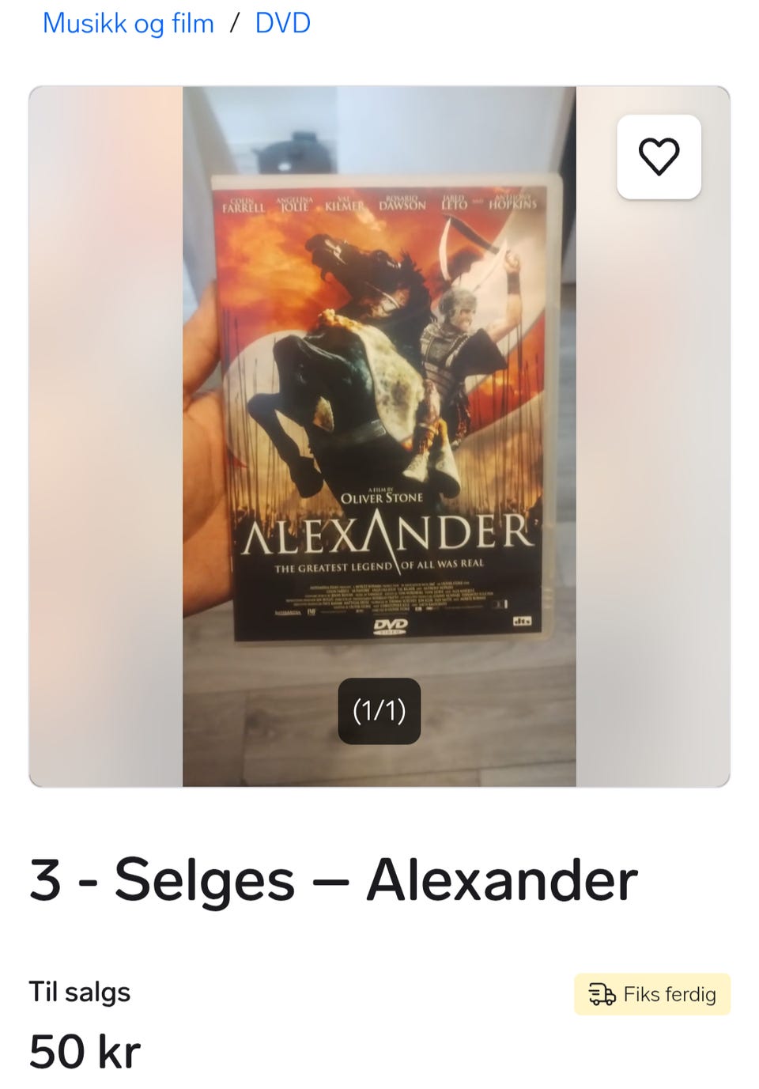Click the (1/1) image counter badge
This screenshot has width=759, height=1089.
pyautogui.click(x=379, y=710)
